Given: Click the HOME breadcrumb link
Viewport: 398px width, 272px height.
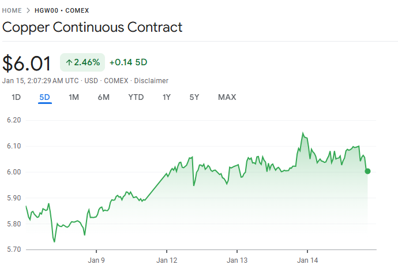Looking at the screenshot, I should pyautogui.click(x=13, y=10).
